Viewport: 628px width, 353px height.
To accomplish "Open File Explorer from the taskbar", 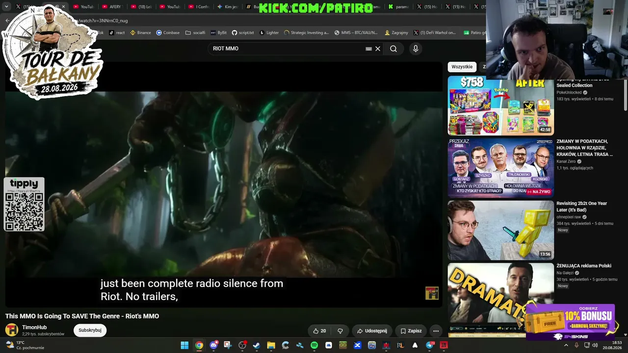I will pos(271,345).
